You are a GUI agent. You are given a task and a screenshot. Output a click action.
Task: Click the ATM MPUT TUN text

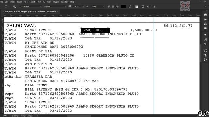pyautogui.click(x=39, y=64)
